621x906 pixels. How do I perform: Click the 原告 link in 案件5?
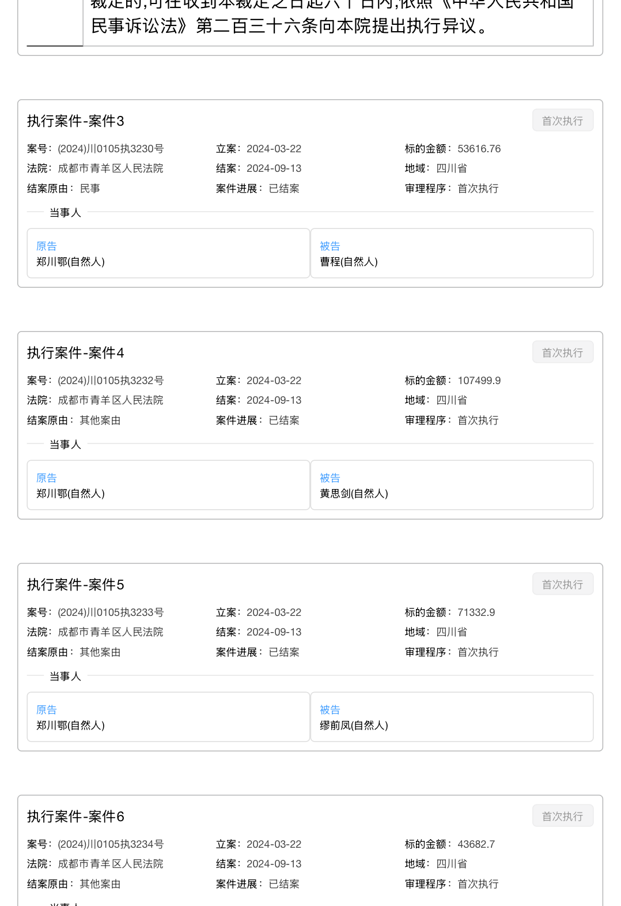click(47, 710)
